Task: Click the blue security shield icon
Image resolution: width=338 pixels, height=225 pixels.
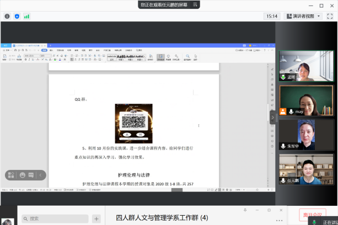Action: click(17, 17)
